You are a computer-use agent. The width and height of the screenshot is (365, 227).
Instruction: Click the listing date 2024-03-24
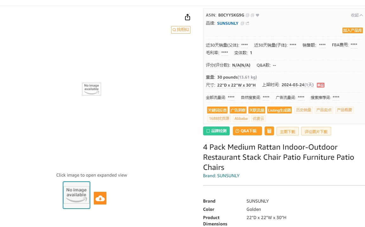[x=293, y=85]
